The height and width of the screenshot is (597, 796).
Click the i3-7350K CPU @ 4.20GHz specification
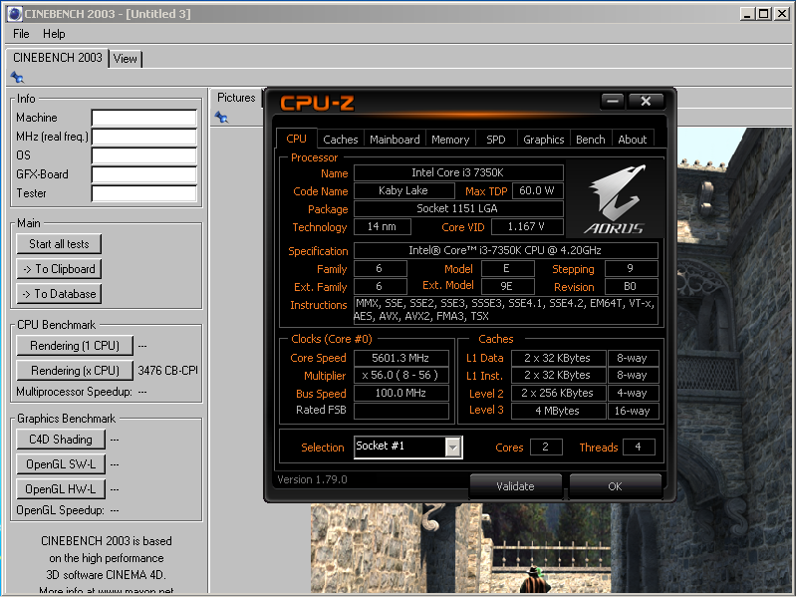(506, 251)
